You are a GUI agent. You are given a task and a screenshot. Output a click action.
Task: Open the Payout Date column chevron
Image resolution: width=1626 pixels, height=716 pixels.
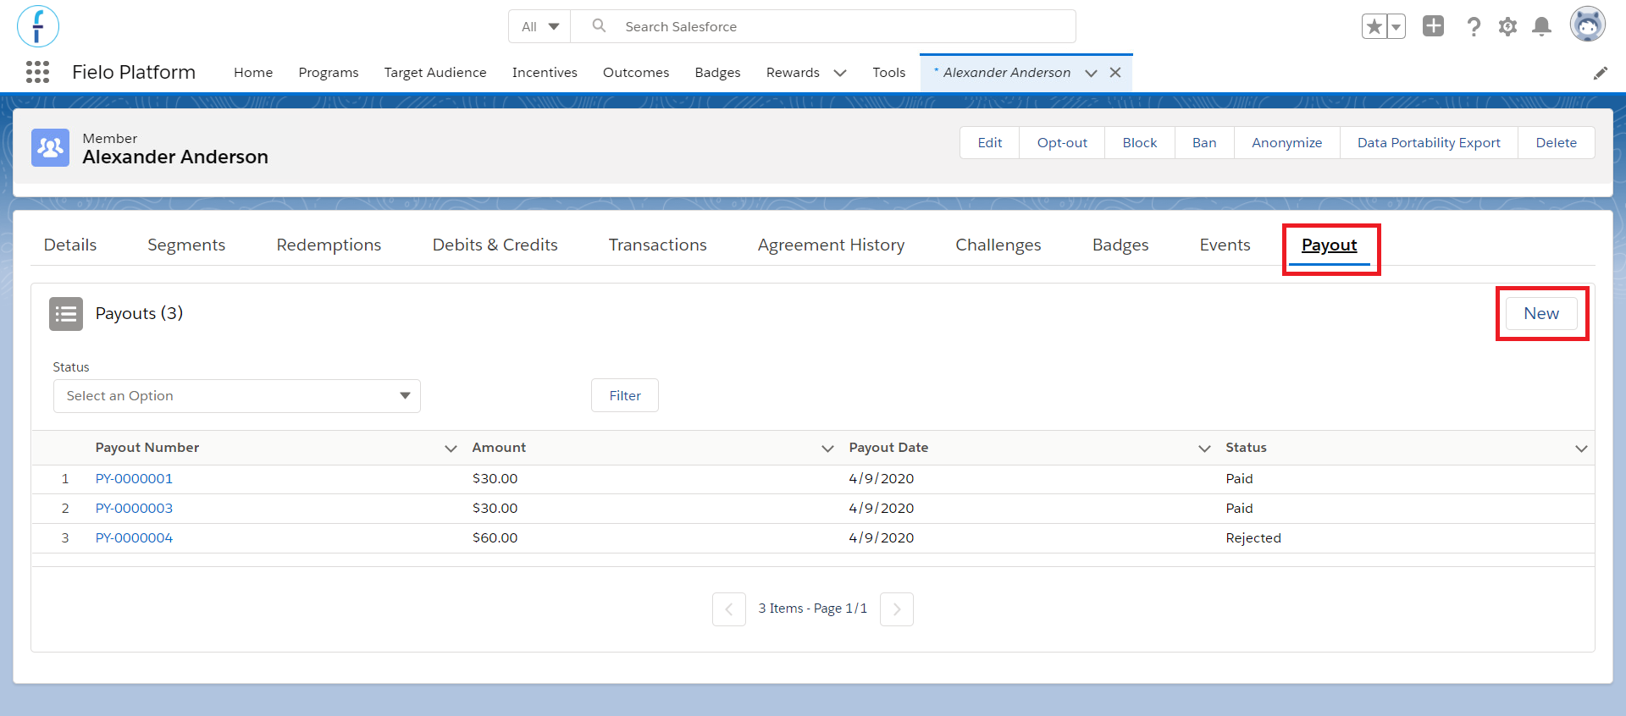[x=1204, y=448]
